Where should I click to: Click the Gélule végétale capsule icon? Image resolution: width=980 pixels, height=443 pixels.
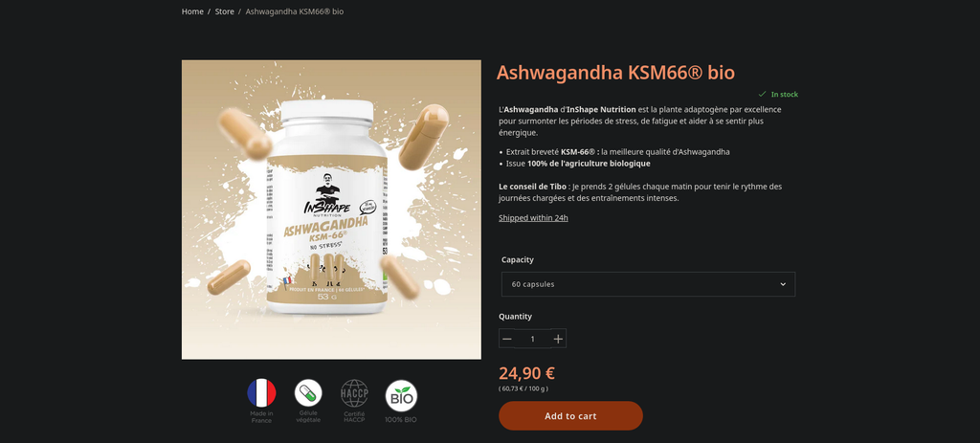(308, 393)
